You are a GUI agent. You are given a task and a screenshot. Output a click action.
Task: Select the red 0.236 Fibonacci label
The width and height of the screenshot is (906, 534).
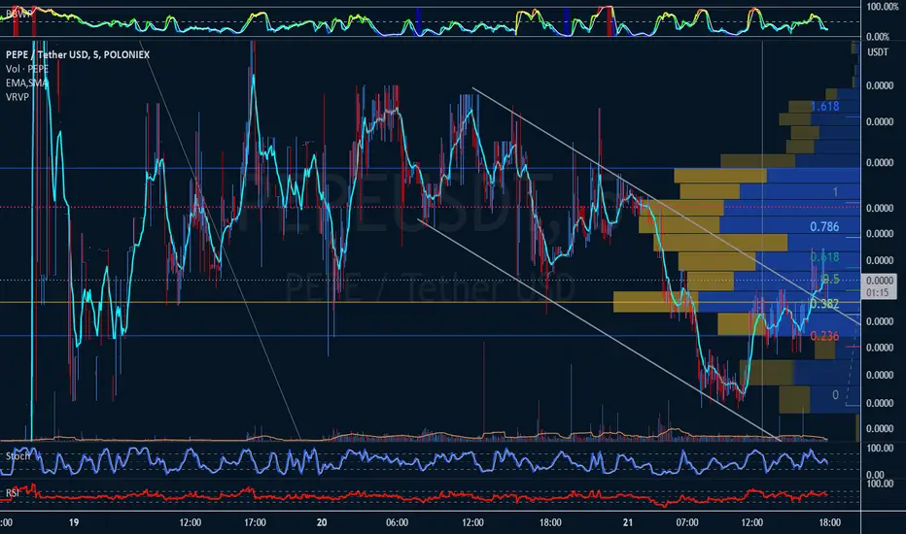pyautogui.click(x=824, y=336)
